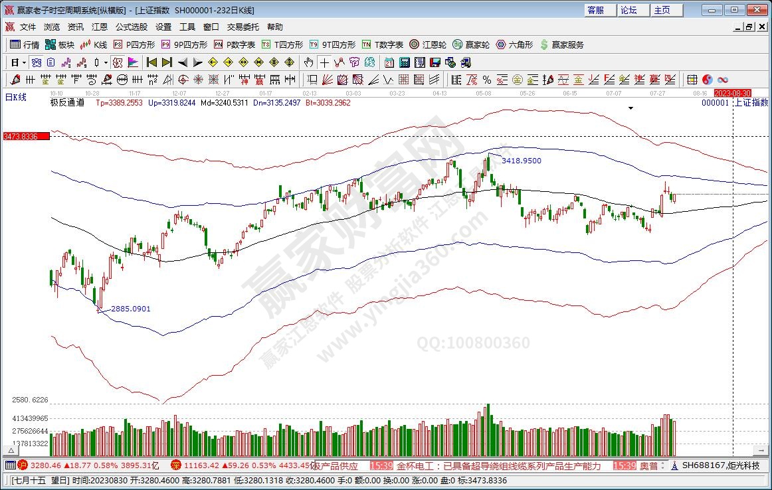Toggle the crosshair cursor tool
Viewport: 772px width, 490px height.
[324, 62]
